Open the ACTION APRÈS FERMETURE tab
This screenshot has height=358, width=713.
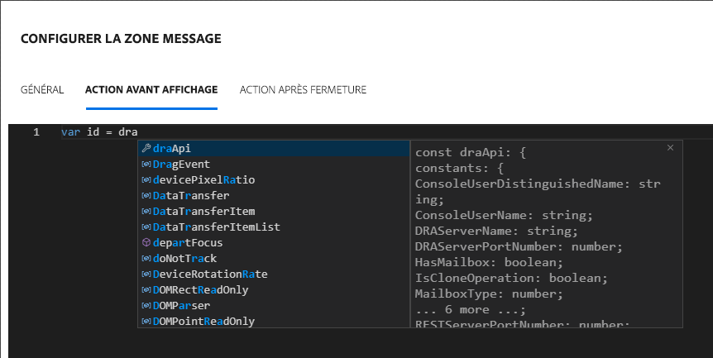(303, 89)
